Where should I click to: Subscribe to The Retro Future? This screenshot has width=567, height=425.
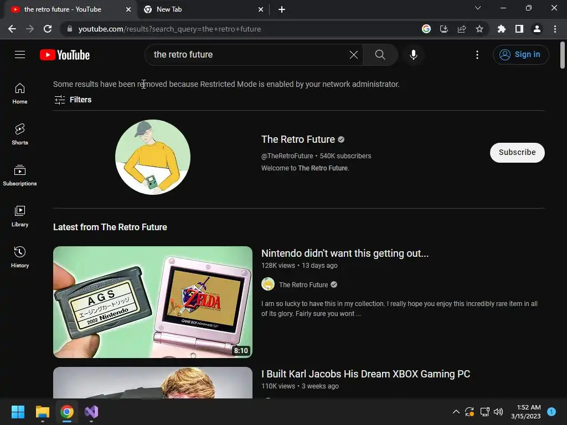tap(517, 153)
